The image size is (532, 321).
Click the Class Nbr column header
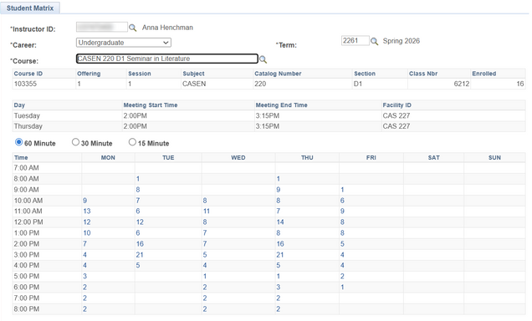[423, 74]
